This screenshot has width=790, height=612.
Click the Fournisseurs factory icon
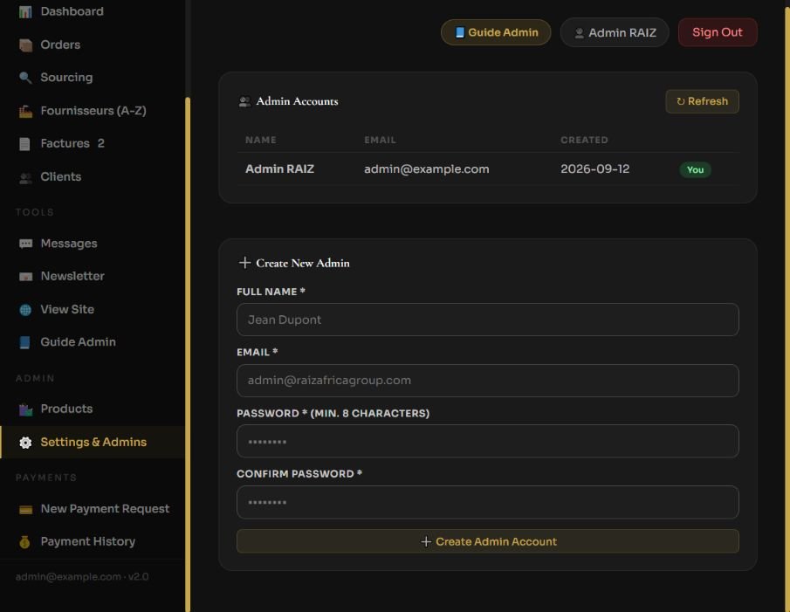pos(25,111)
